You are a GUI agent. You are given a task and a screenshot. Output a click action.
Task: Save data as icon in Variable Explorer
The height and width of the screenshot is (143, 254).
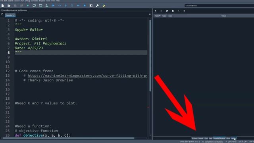pos(167,11)
